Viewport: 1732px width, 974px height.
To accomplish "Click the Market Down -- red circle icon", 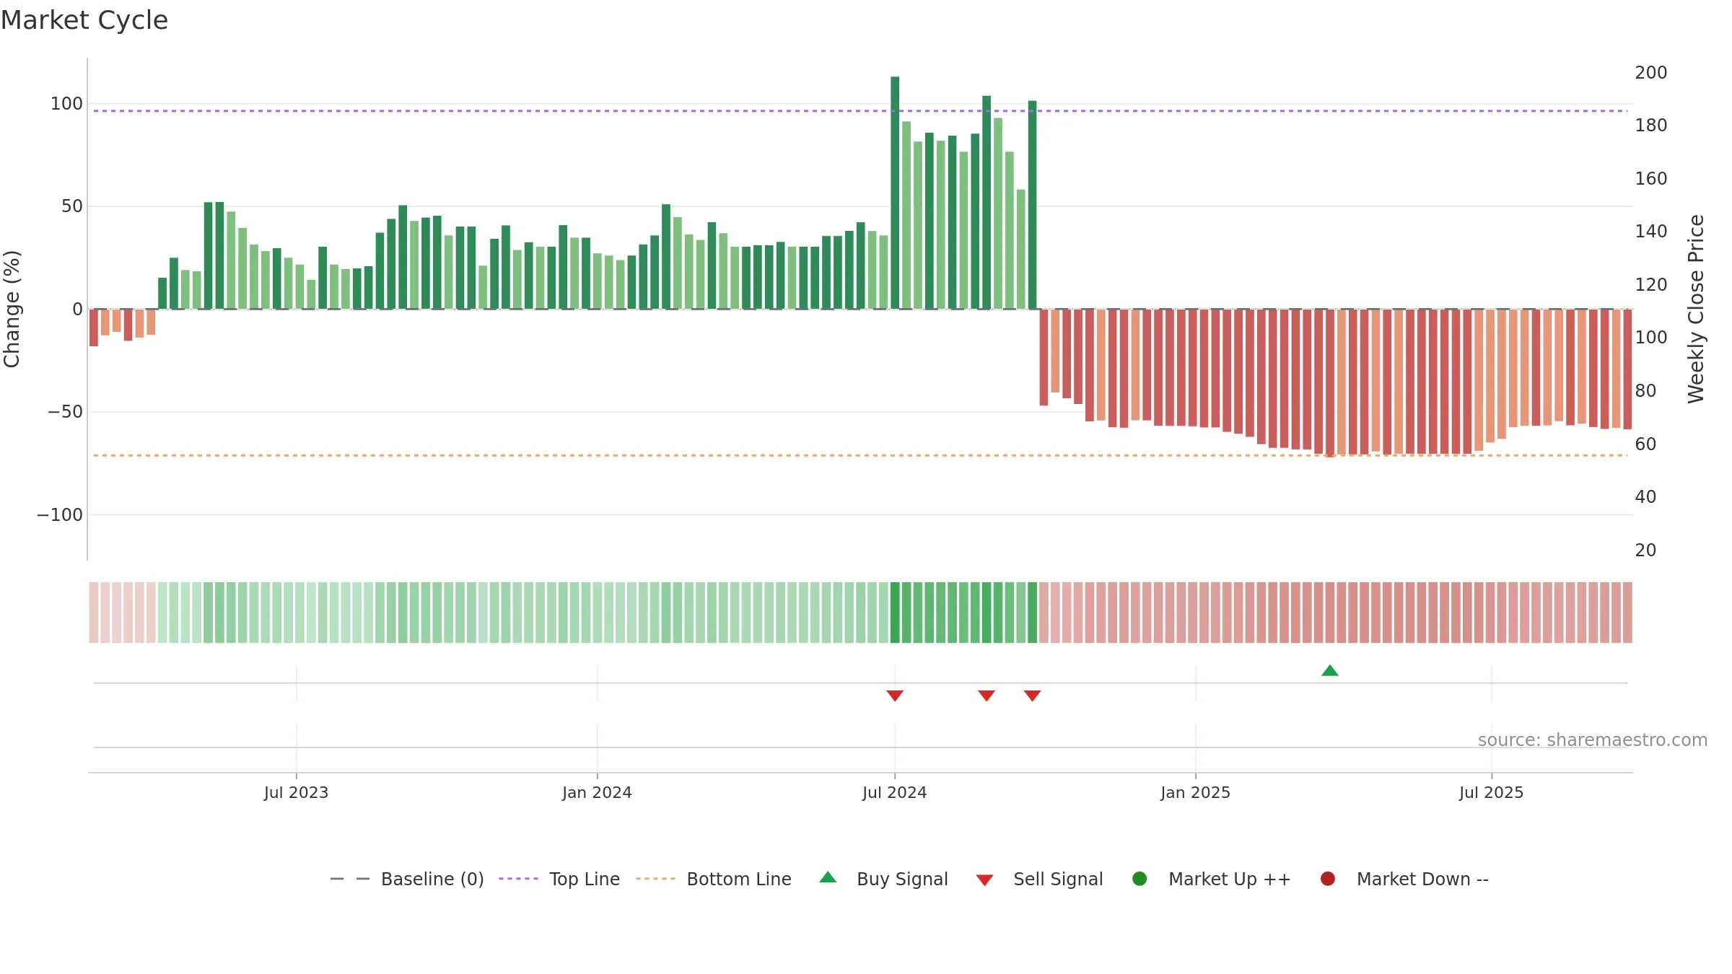I will tap(1327, 879).
